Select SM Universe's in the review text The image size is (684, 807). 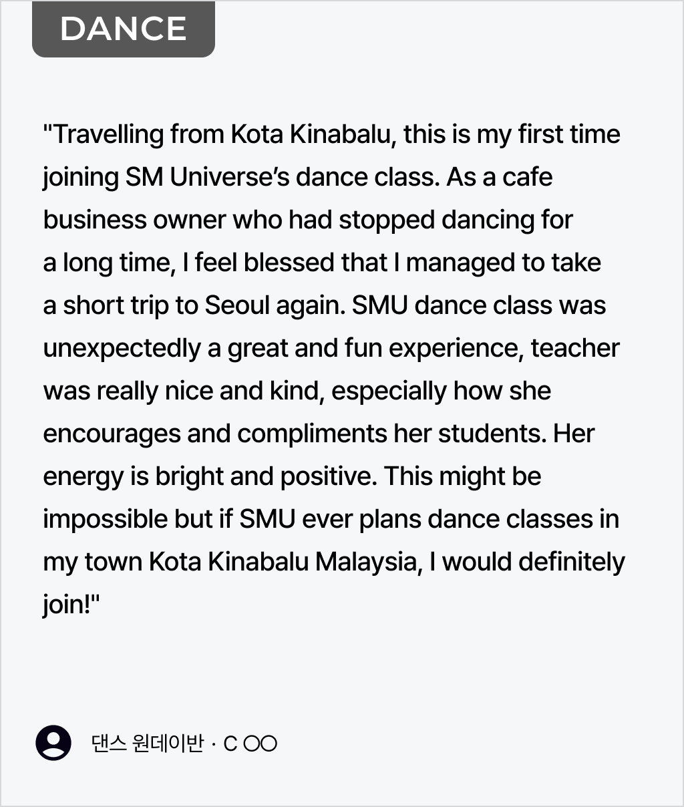coord(207,177)
